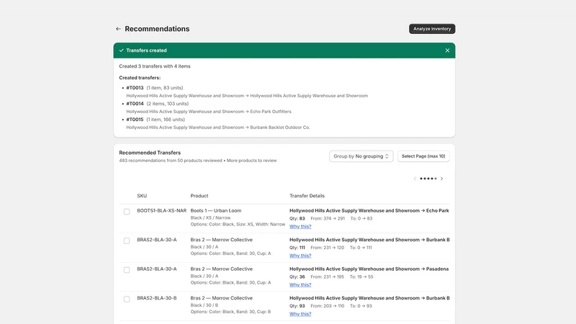This screenshot has height=324, width=576.
Task: Click the Transfer Details column header
Action: [307, 196]
